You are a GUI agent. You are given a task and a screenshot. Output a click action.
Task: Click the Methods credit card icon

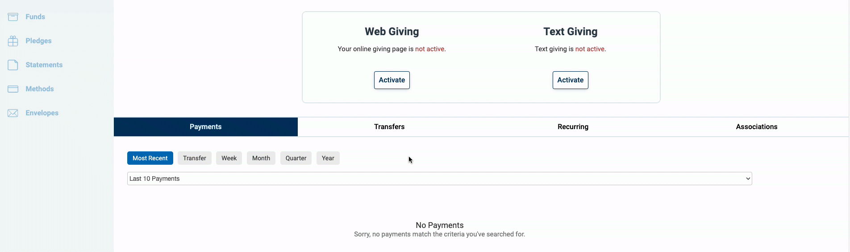click(13, 89)
